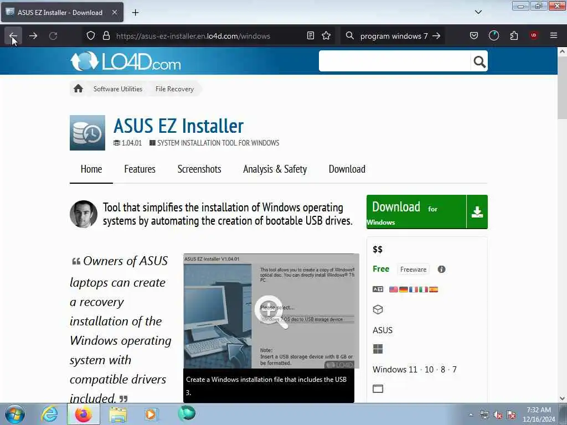Open the extensions puzzle piece menu
Viewport: 567px width, 425px height.
point(514,36)
